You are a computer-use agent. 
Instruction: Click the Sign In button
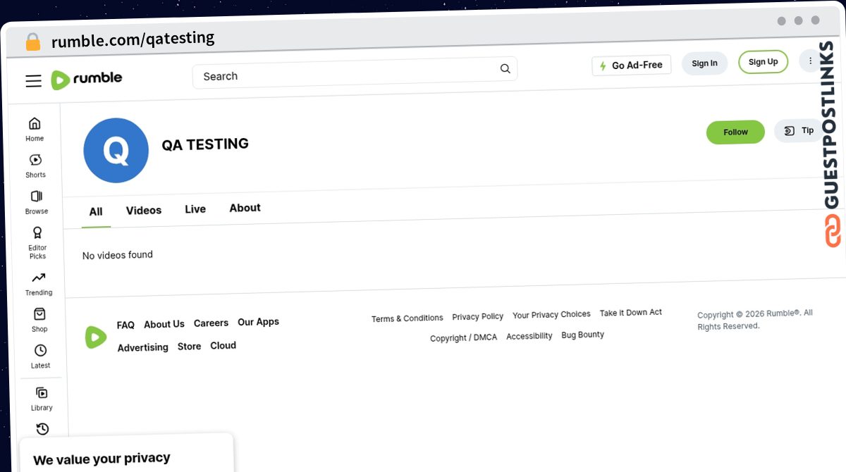click(x=704, y=63)
